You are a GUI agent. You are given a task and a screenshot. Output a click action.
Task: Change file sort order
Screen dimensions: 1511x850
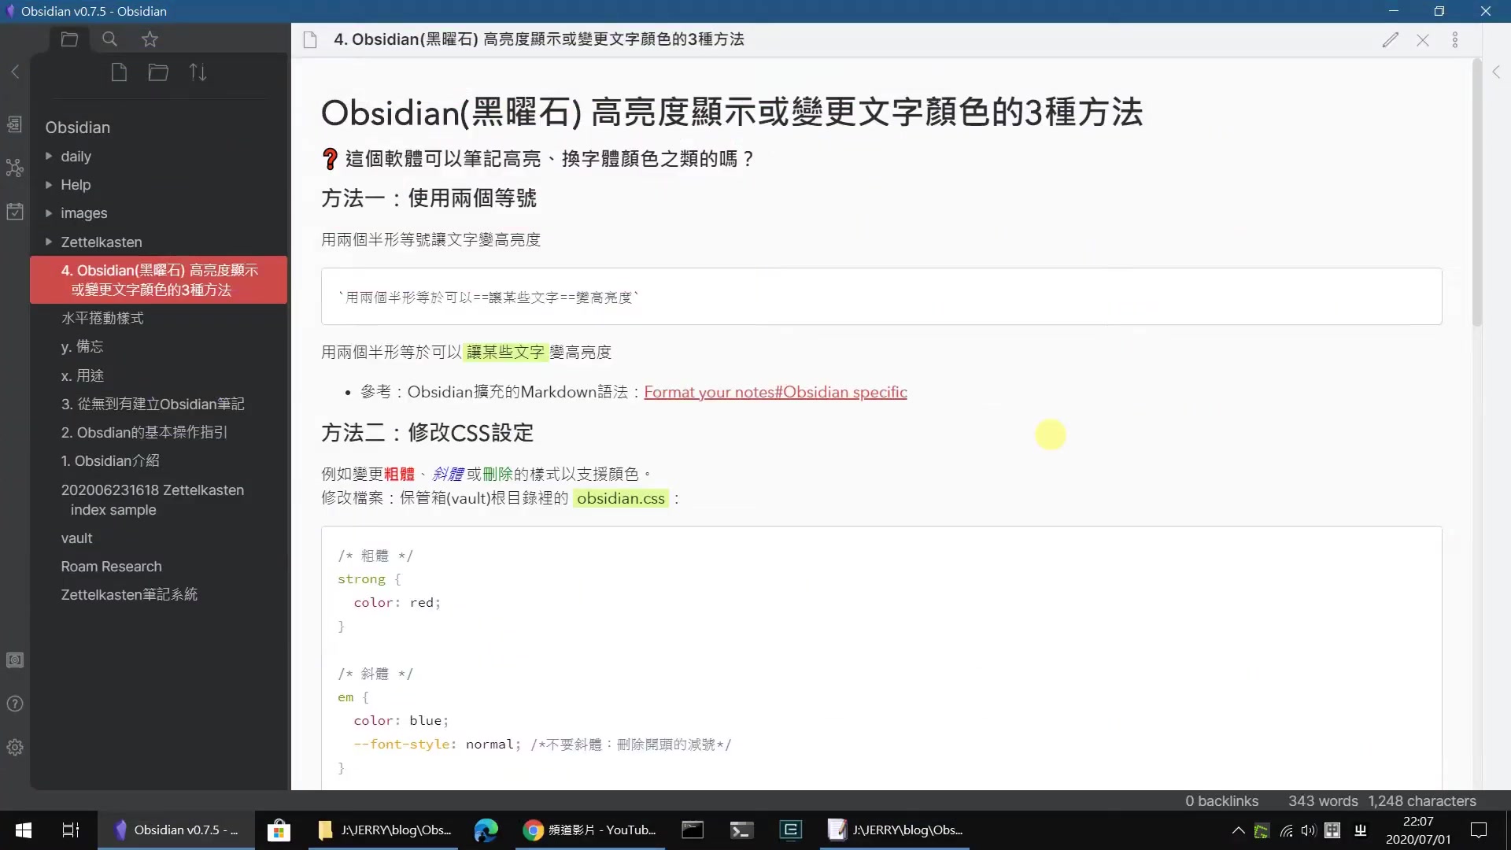point(198,72)
